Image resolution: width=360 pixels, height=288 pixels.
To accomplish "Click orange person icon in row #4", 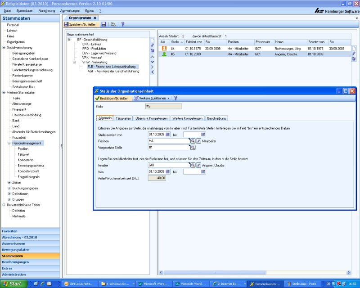I will click(164, 49).
